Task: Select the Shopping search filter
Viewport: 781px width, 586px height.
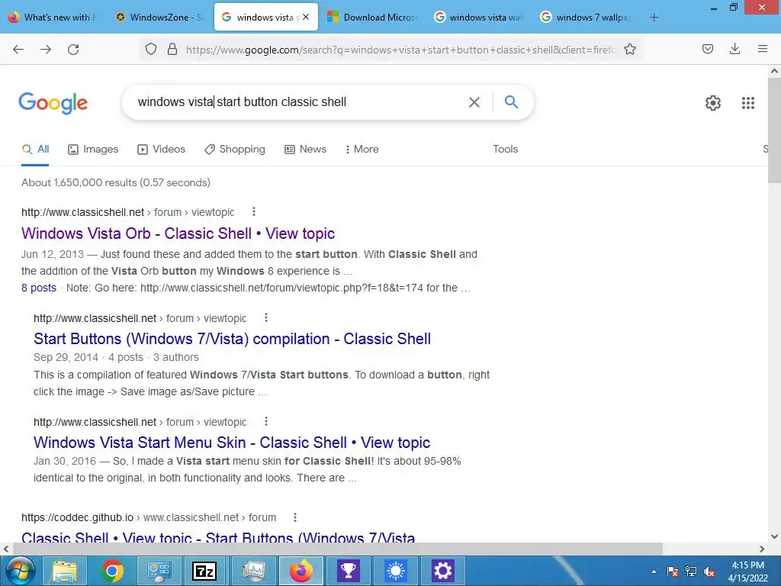Action: click(x=235, y=149)
